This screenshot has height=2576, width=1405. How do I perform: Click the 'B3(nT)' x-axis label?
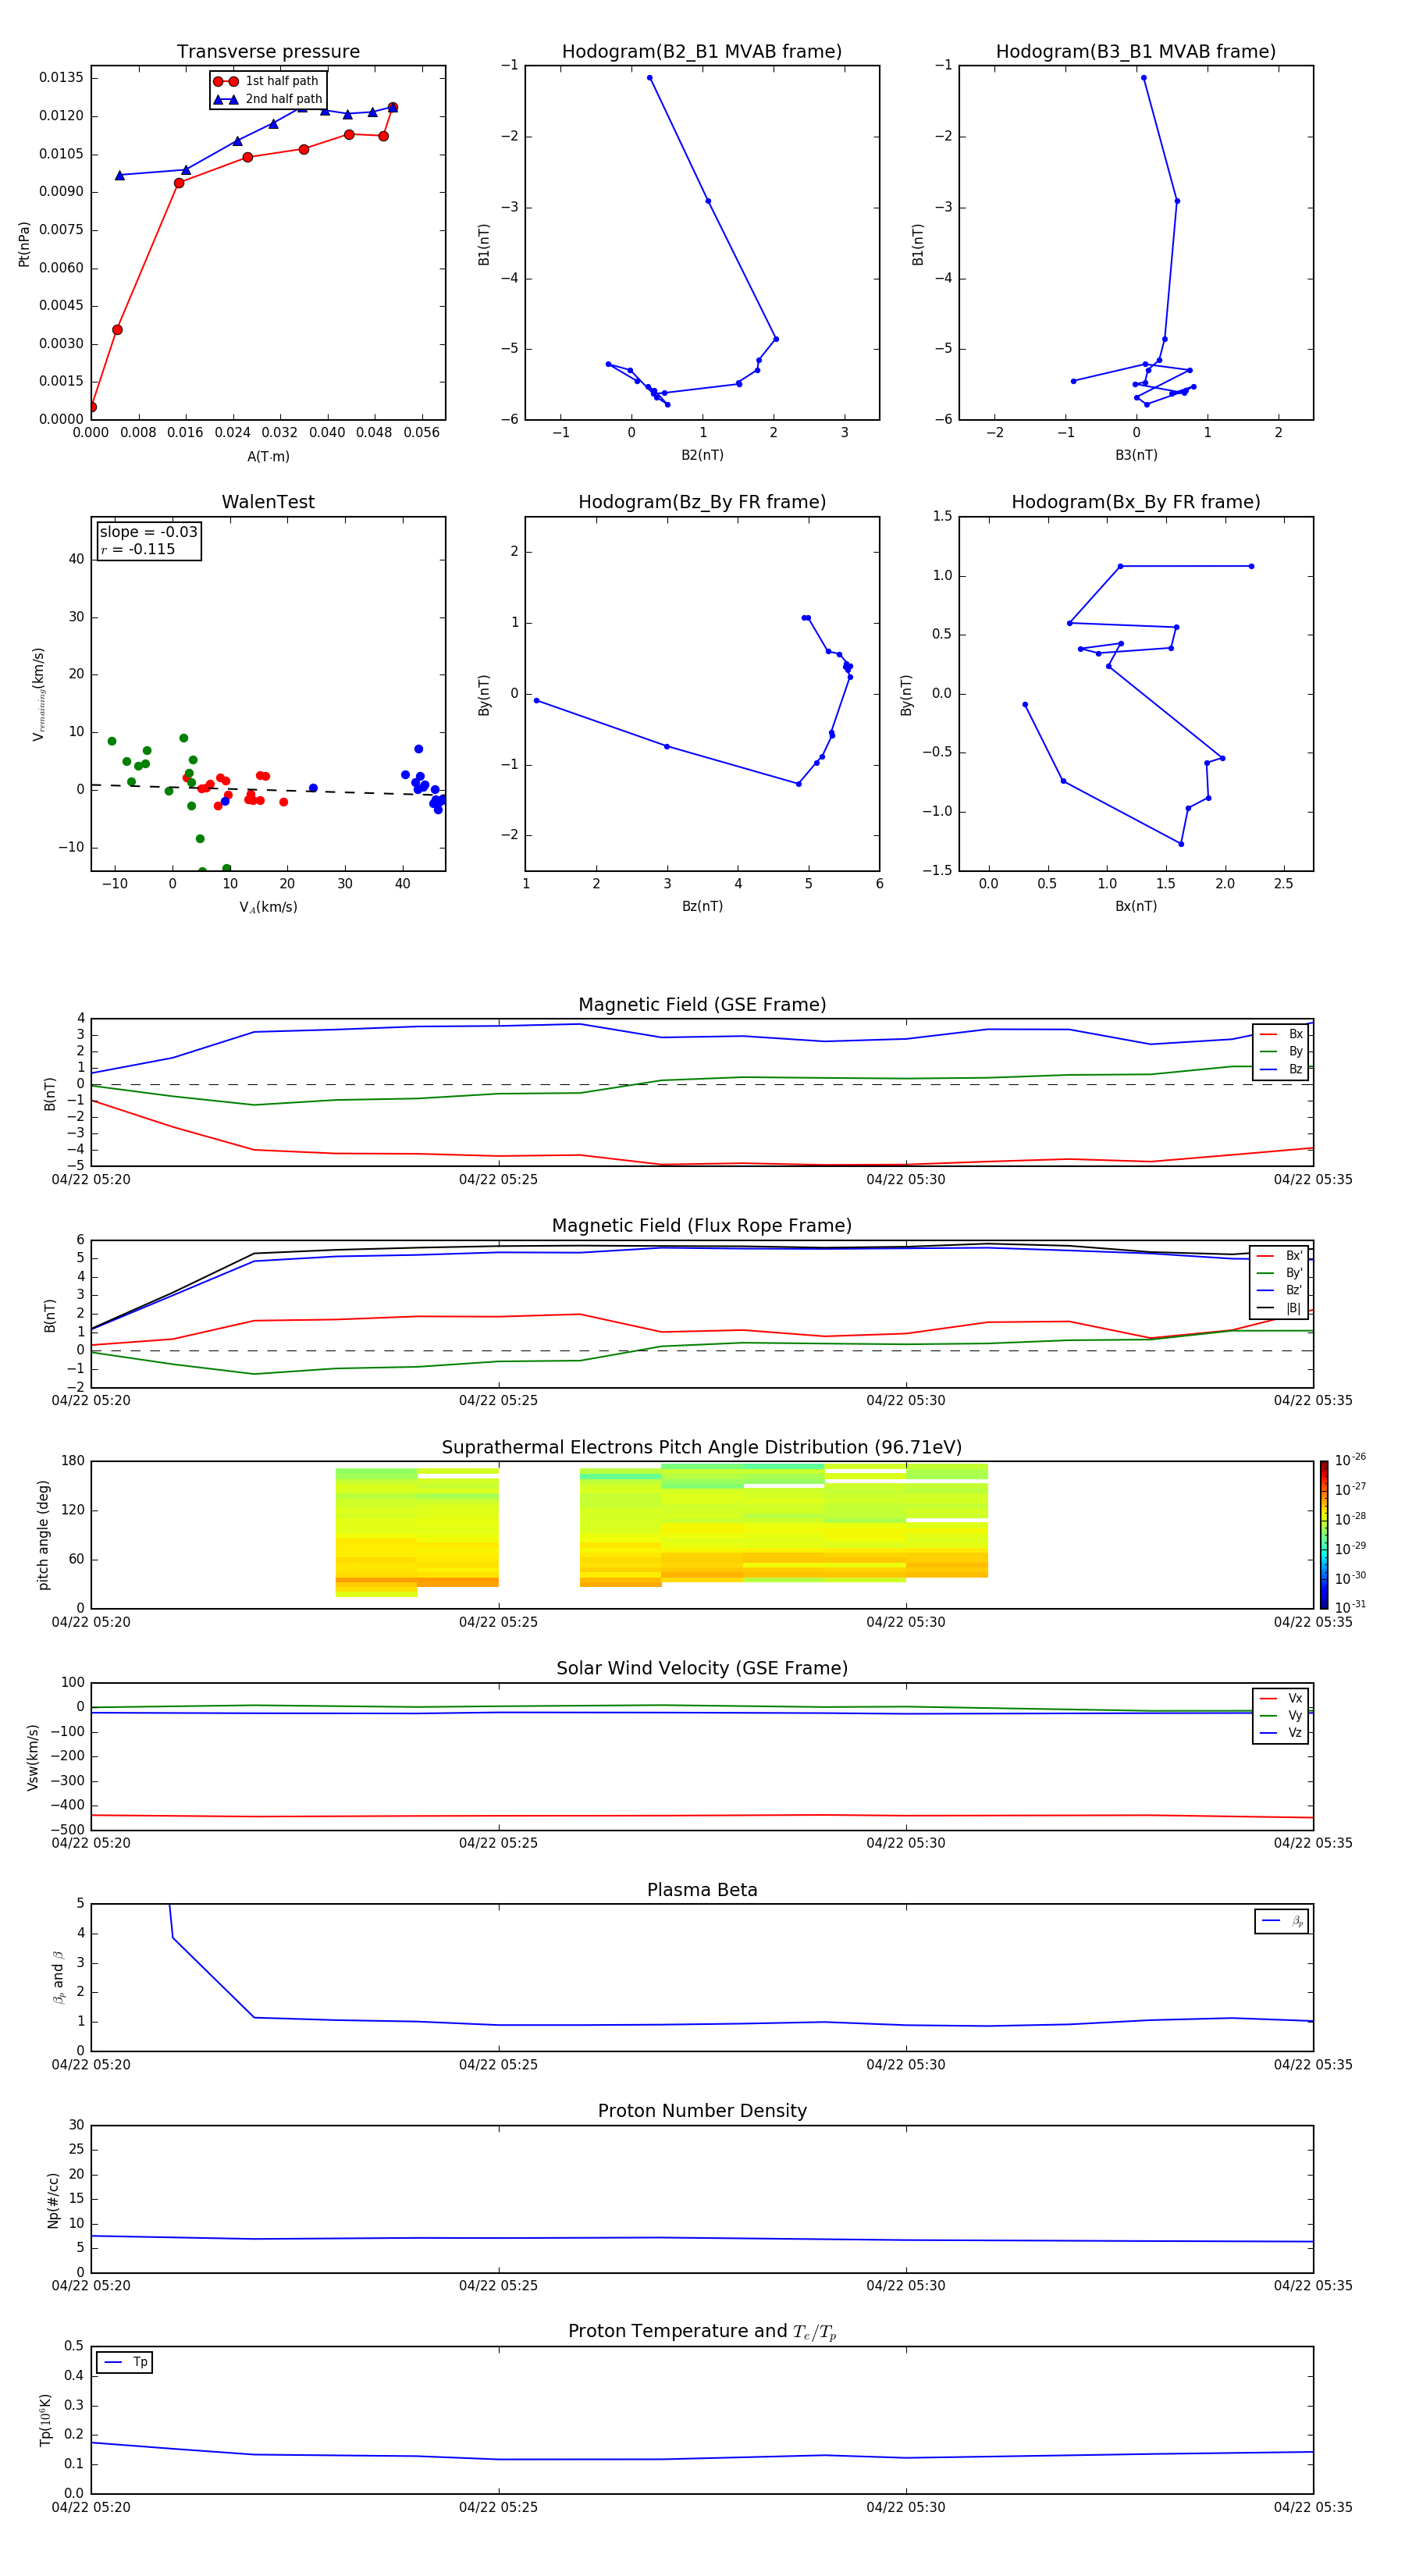coord(1136,455)
